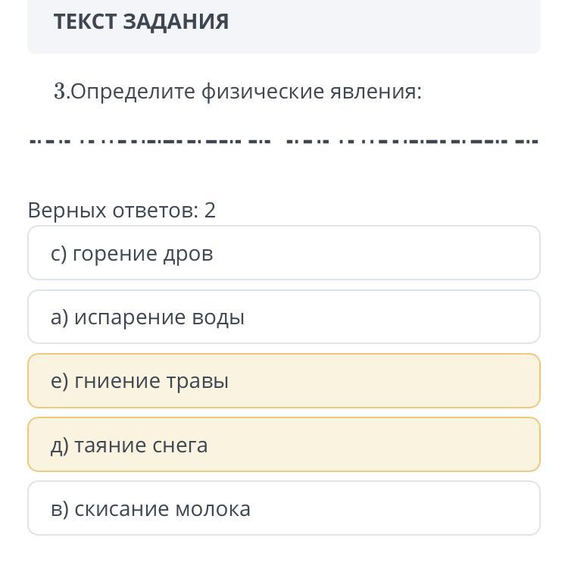
Task: Click the 'ТЕКСТ ЗАДАНИЯ' header
Action: click(141, 21)
